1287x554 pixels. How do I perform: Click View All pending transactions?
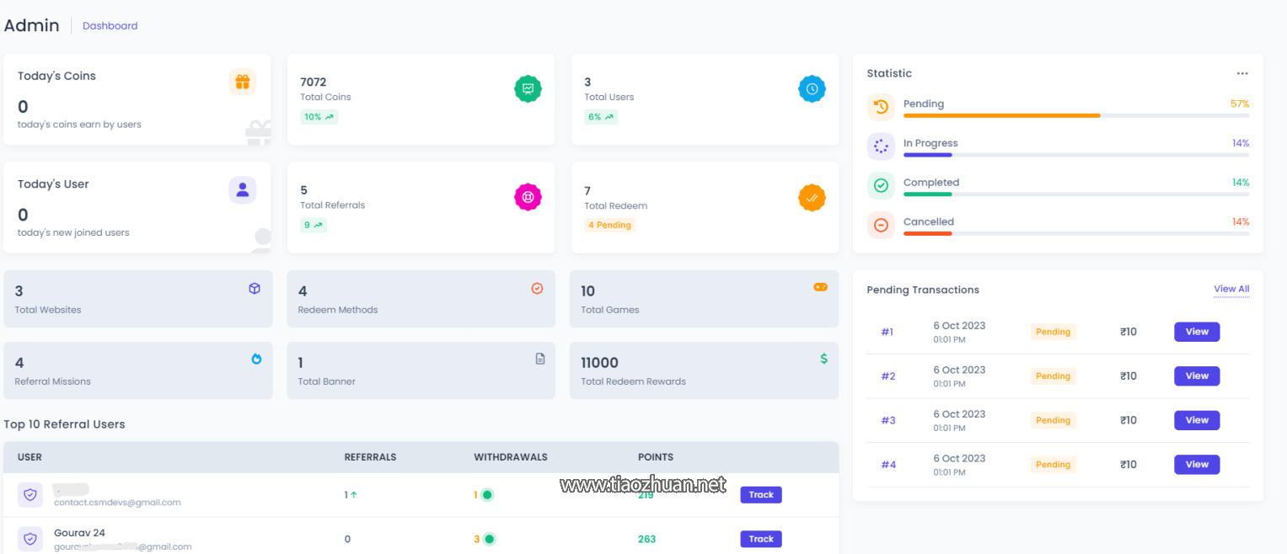coord(1231,289)
